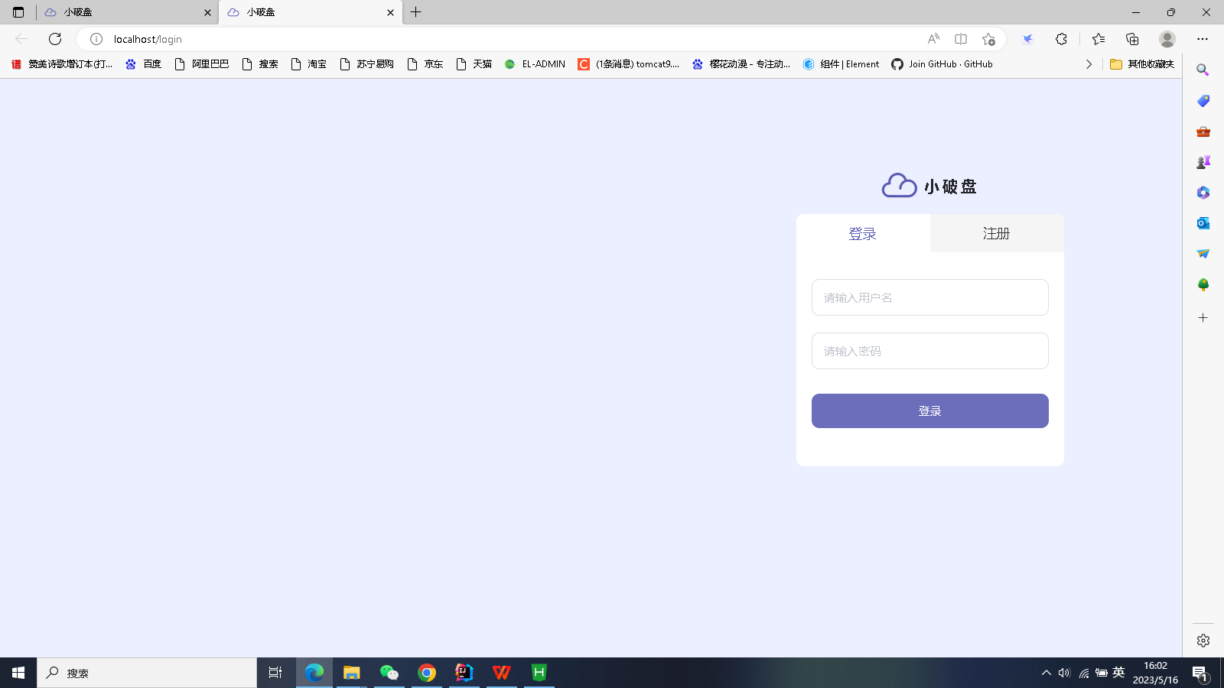This screenshot has width=1224, height=688.
Task: Expand the bookmarks overflow chevron
Action: pyautogui.click(x=1089, y=64)
